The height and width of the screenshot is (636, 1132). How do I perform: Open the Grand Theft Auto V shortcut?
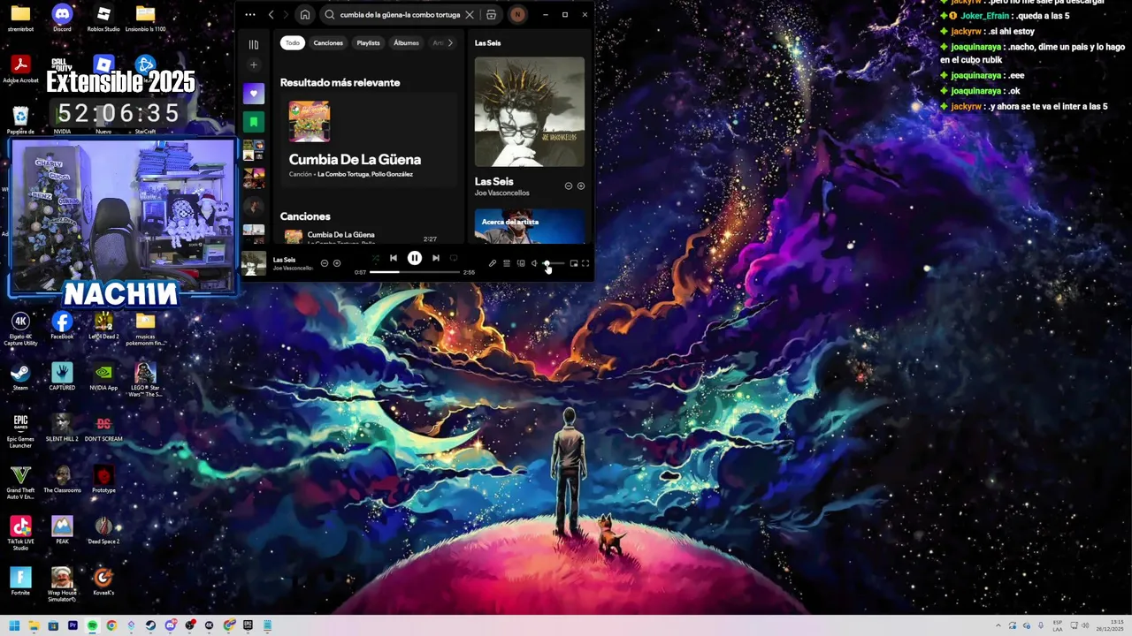coord(20,481)
